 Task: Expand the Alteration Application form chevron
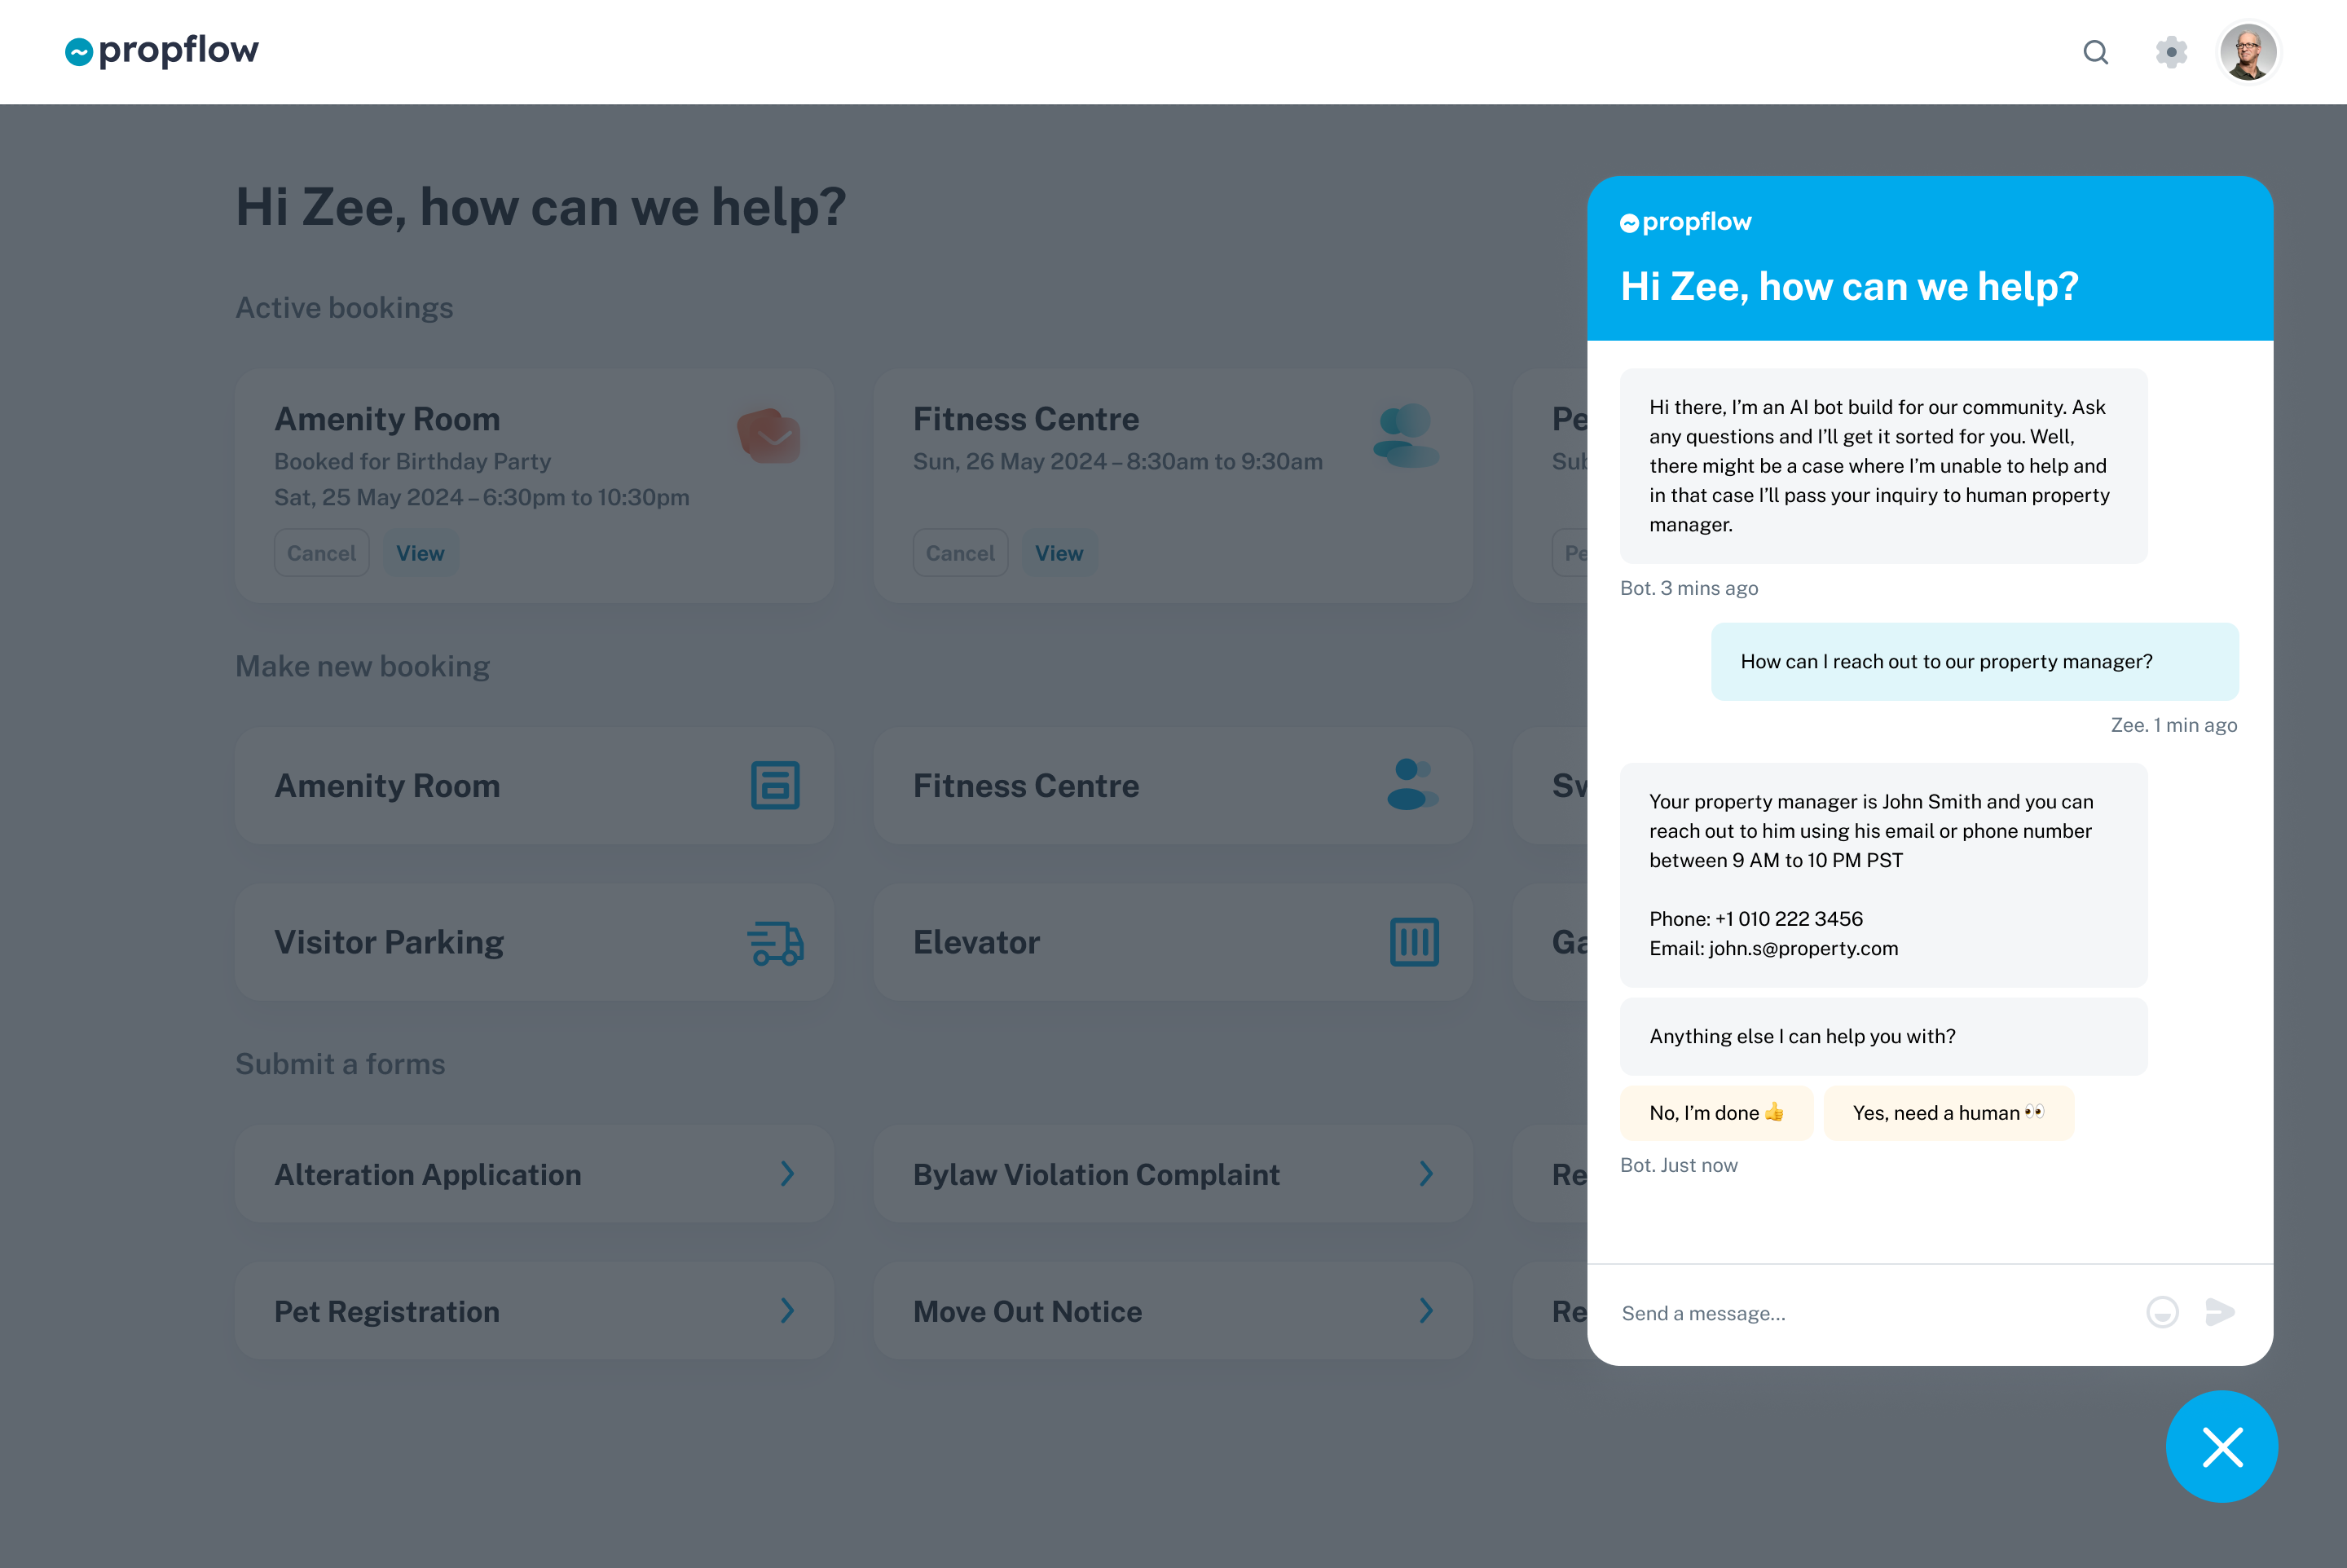[787, 1174]
